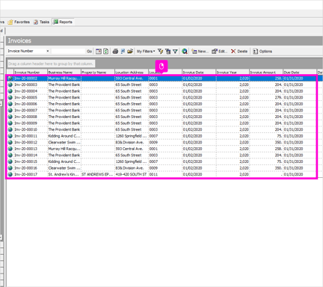Click 593 Central Ave. in Inv-20-00013 row

(129, 149)
